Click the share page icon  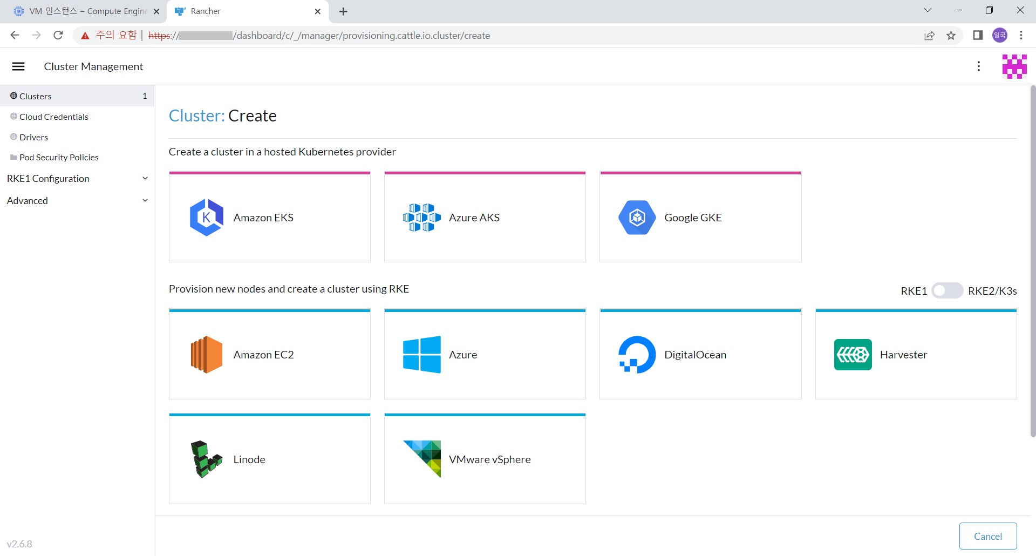tap(929, 36)
